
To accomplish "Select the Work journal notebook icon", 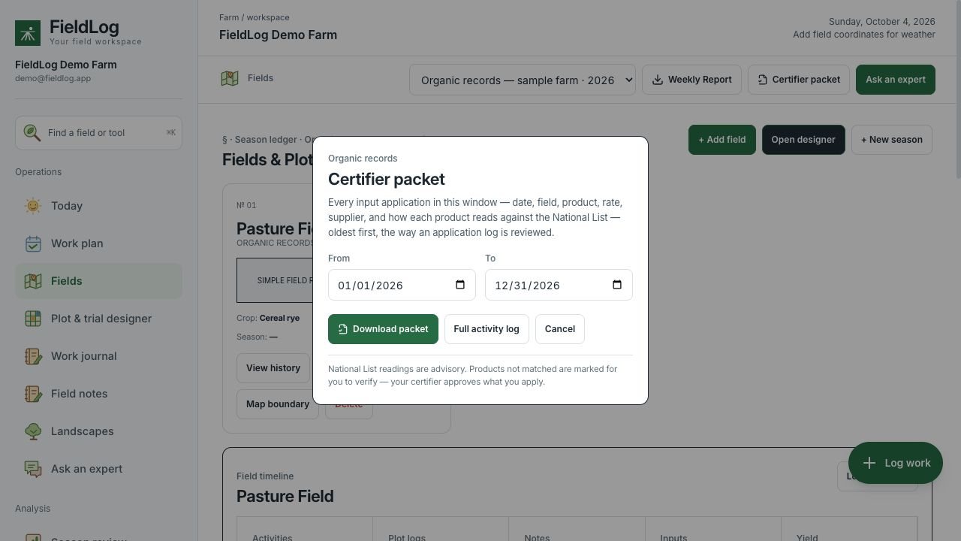I will 33,356.
